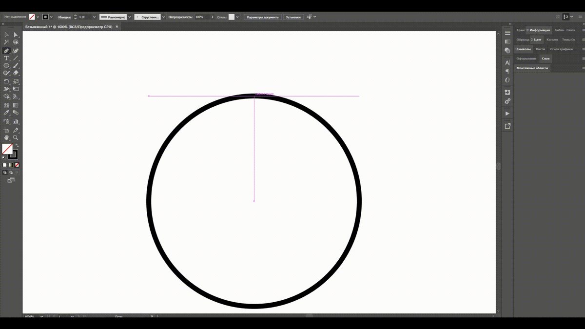Pick the Curvature tool

16,51
